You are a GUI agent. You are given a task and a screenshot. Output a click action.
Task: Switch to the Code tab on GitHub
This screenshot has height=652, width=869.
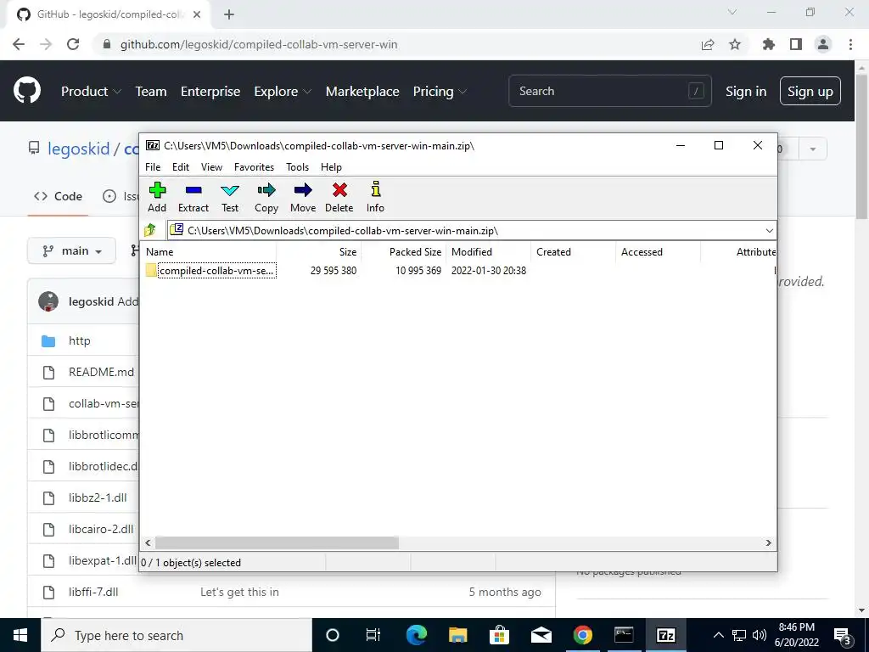[58, 196]
